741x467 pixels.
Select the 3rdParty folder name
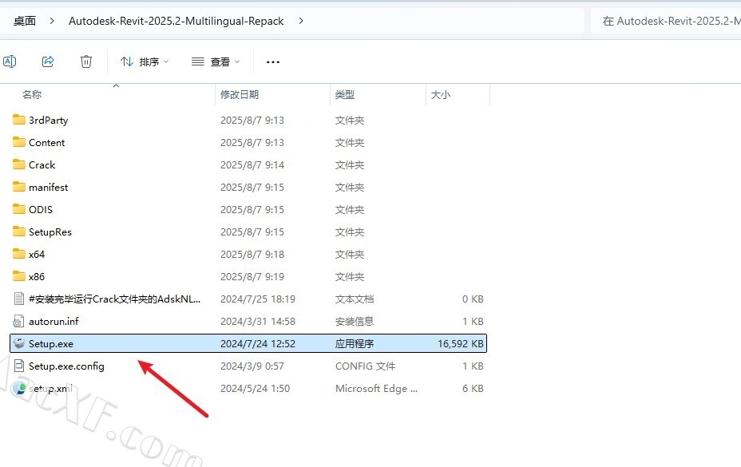coord(48,120)
